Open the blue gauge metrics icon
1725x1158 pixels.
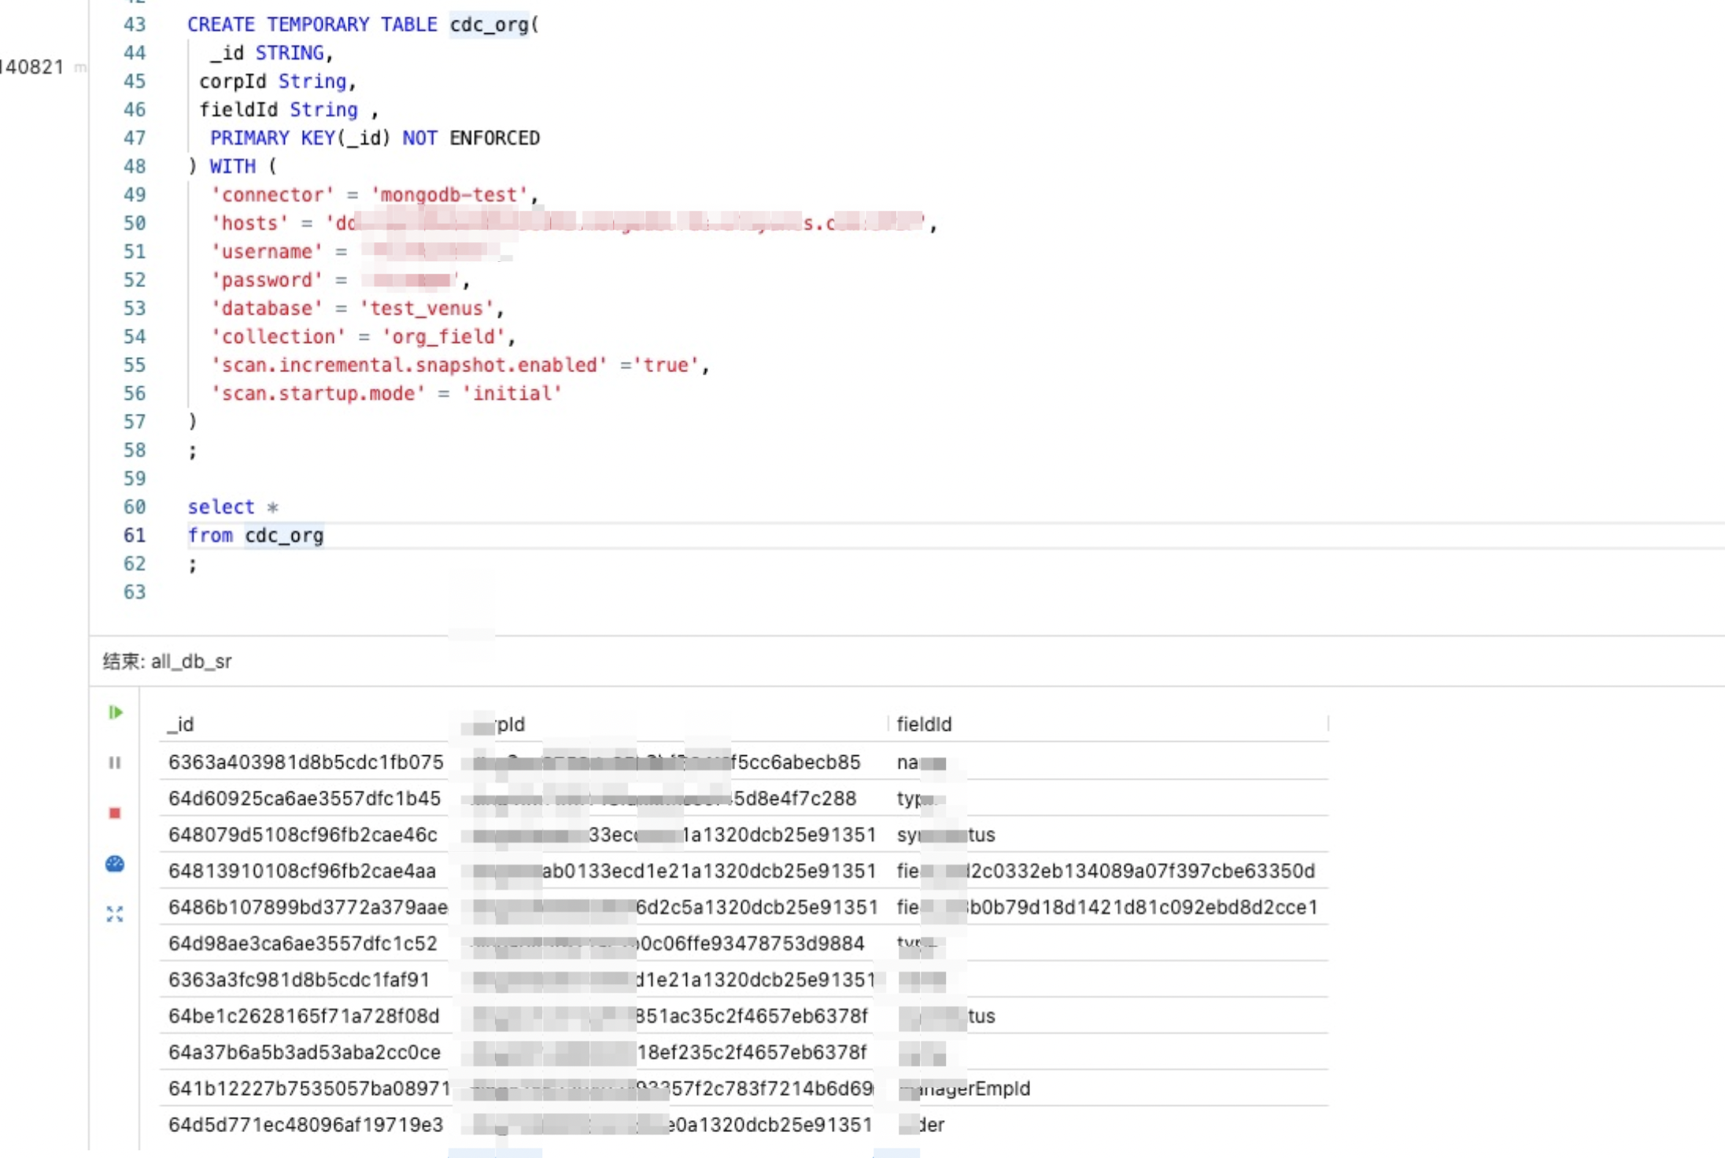(x=115, y=864)
